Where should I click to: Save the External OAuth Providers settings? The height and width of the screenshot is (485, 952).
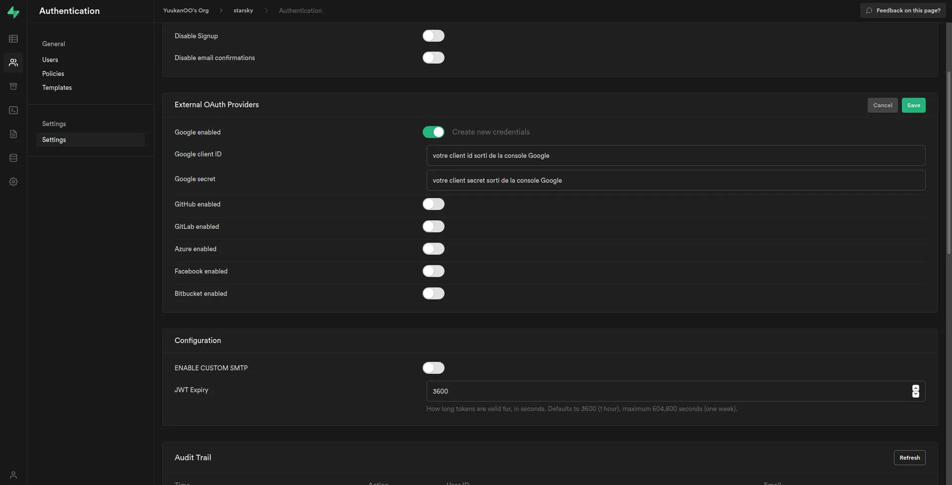(x=913, y=105)
